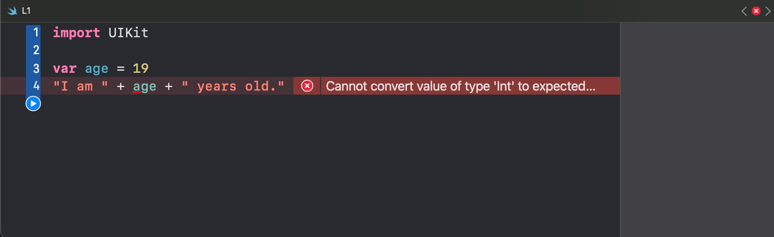The width and height of the screenshot is (774, 237).
Task: Expand the truncated error message text
Action: tap(460, 86)
